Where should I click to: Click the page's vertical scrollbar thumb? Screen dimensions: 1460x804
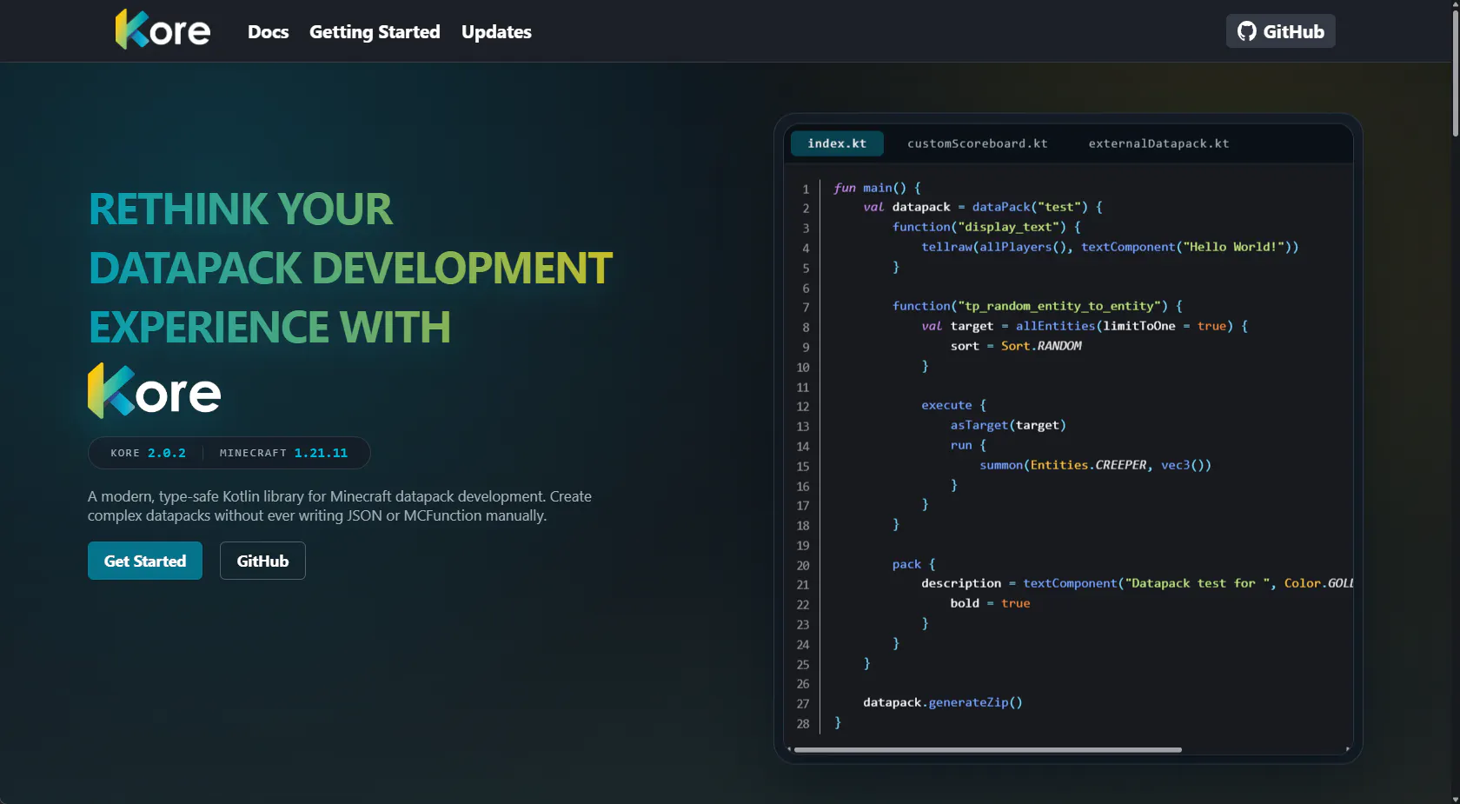(1455, 74)
